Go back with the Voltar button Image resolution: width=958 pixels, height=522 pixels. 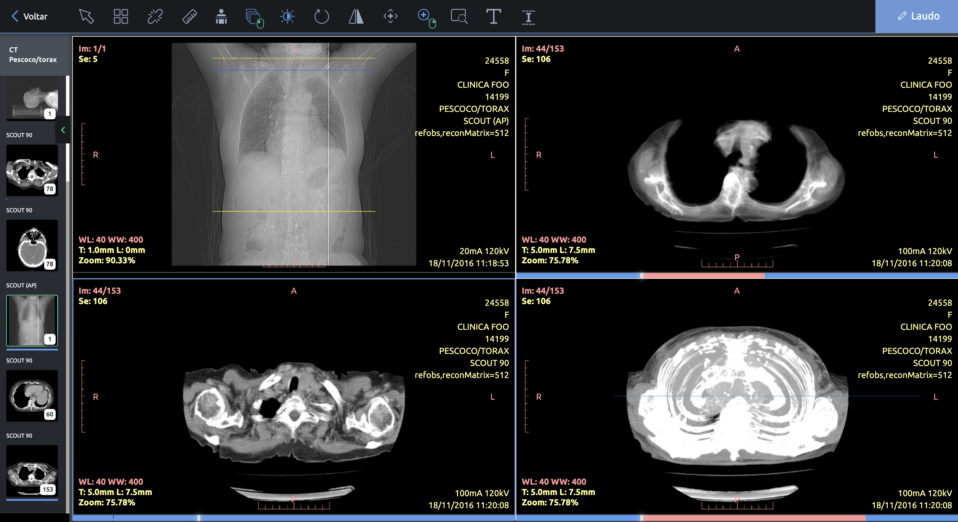click(x=29, y=16)
